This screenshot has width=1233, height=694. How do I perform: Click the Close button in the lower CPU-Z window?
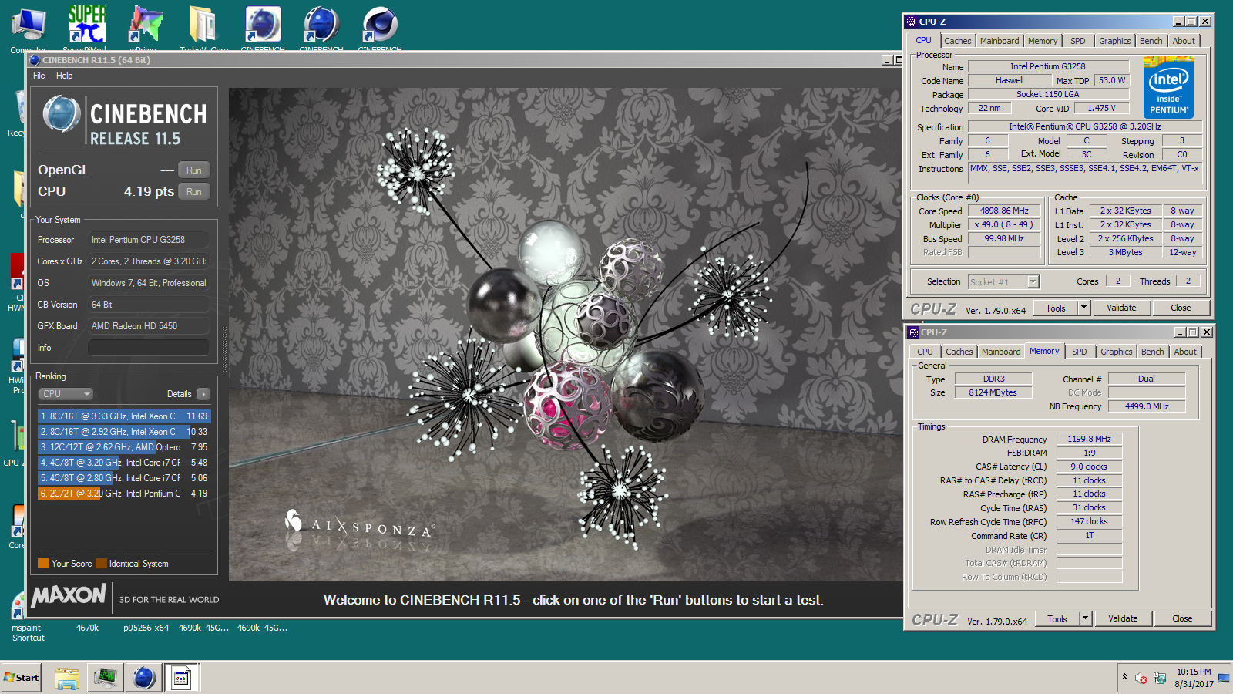tap(1182, 619)
